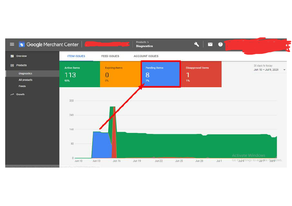This screenshot has height=206, width=292.
Task: Select the green Active items card
Action: (80, 74)
